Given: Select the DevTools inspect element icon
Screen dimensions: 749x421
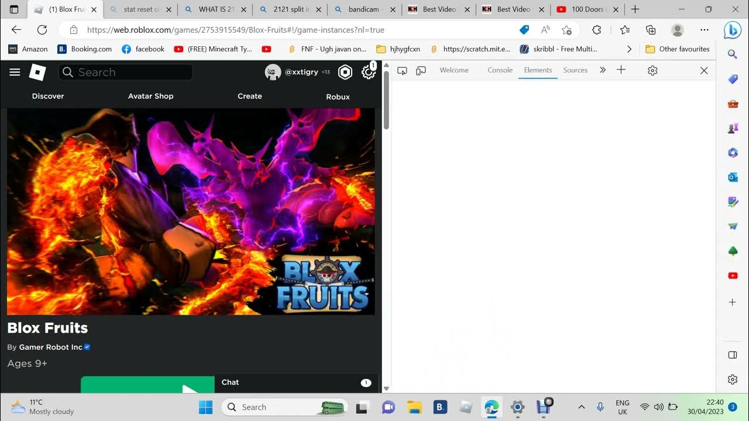Looking at the screenshot, I should (x=402, y=70).
